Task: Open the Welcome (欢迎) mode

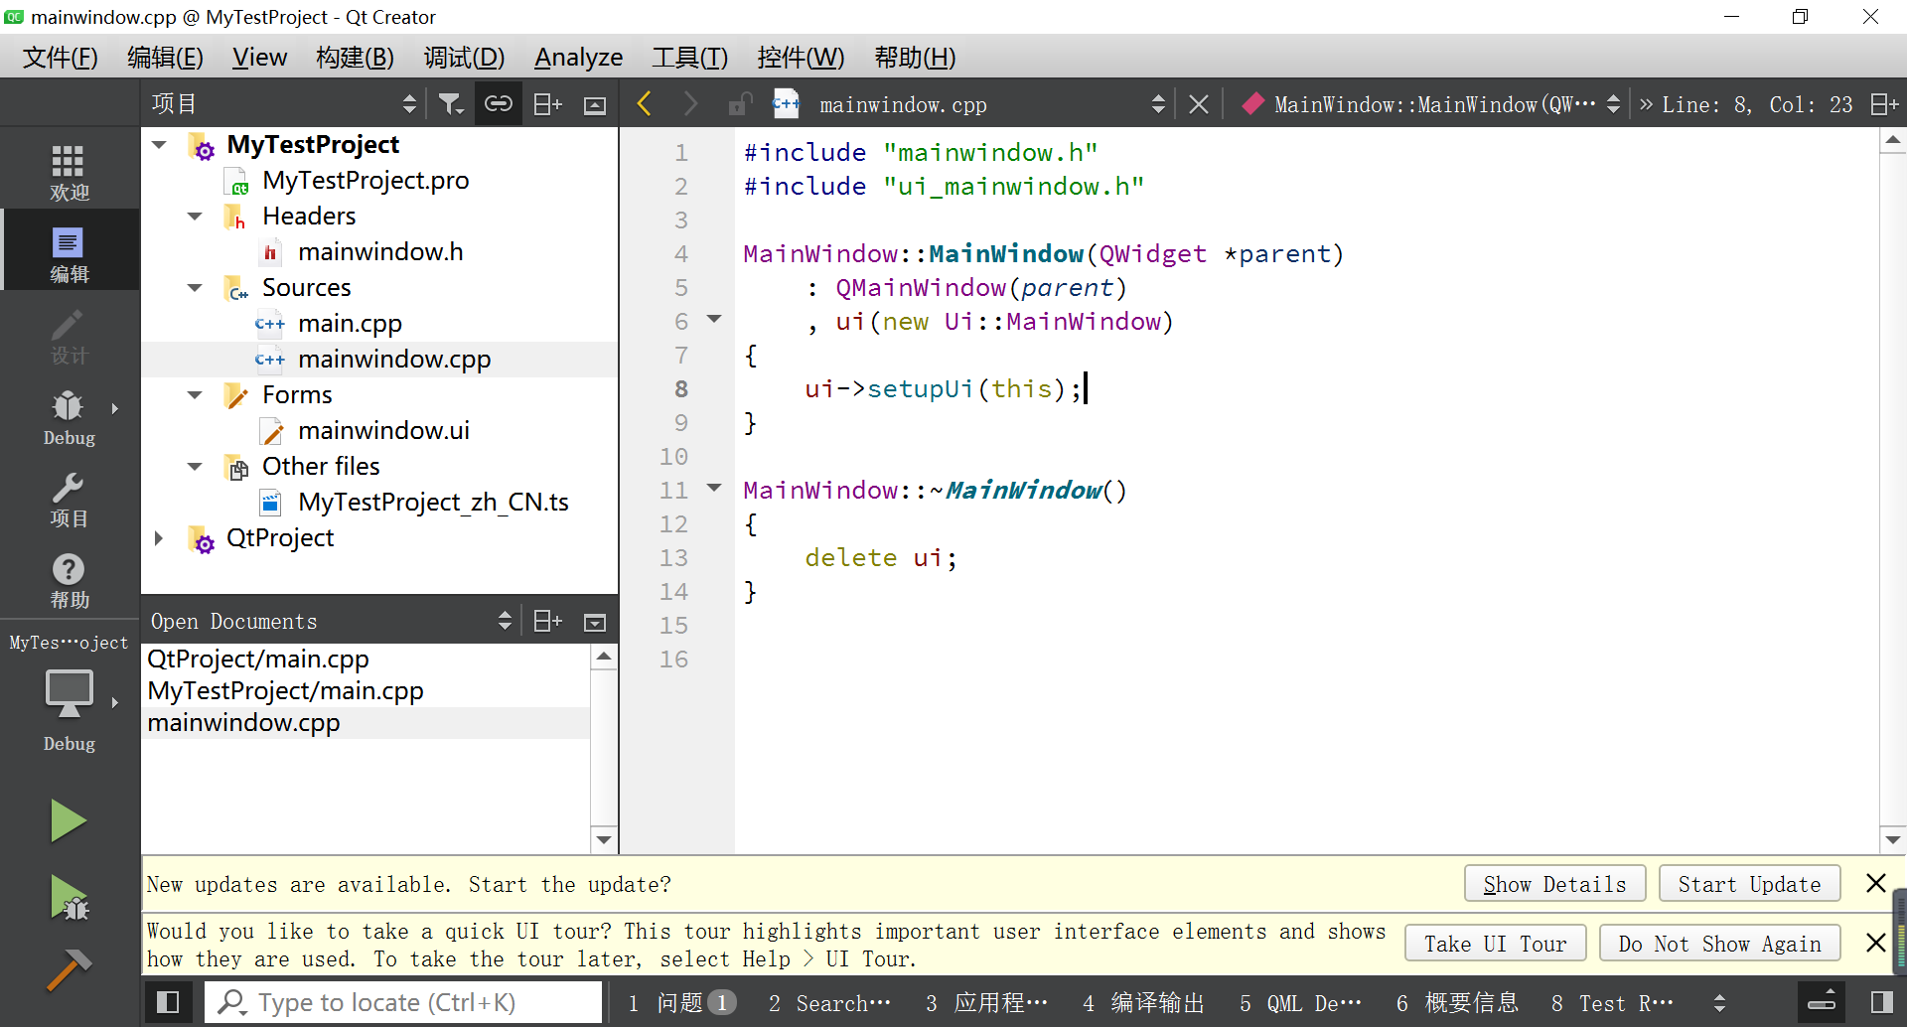Action: 69,171
